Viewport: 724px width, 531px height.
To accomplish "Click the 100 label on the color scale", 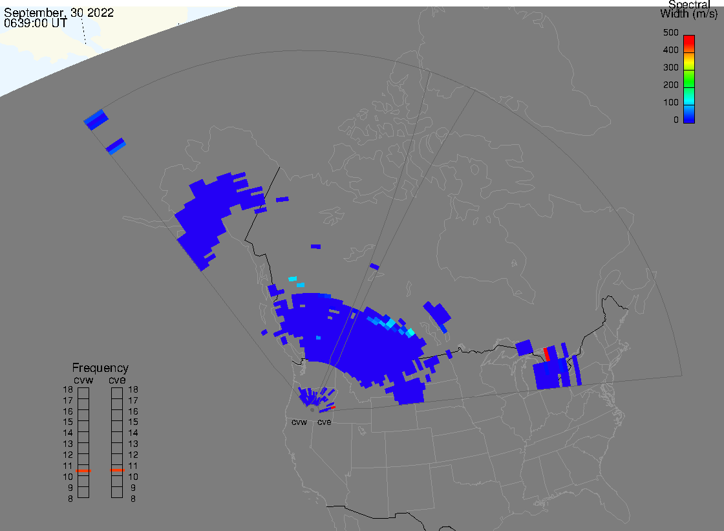I will point(670,103).
